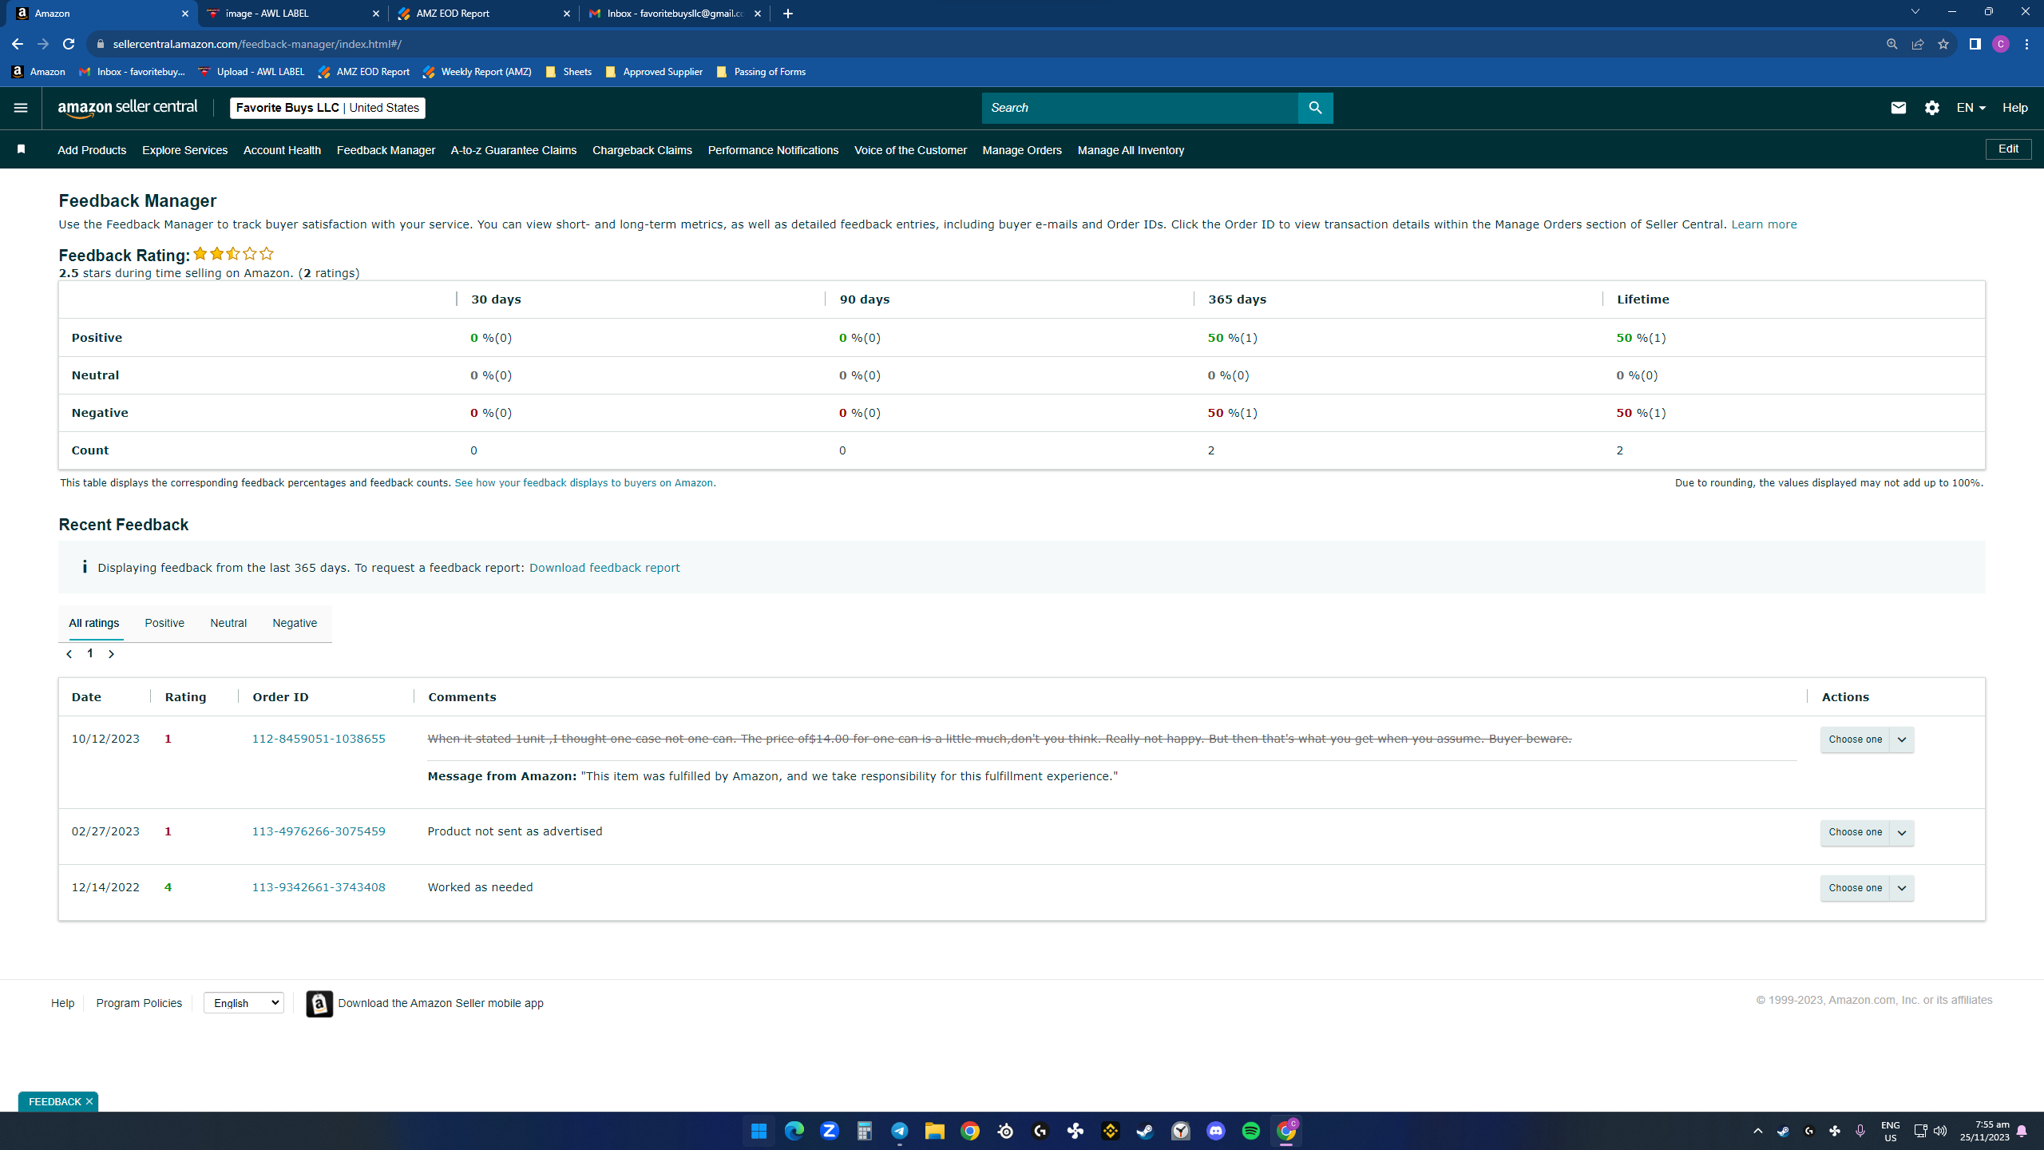
Task: Focus the Seller Central search field
Action: [1140, 108]
